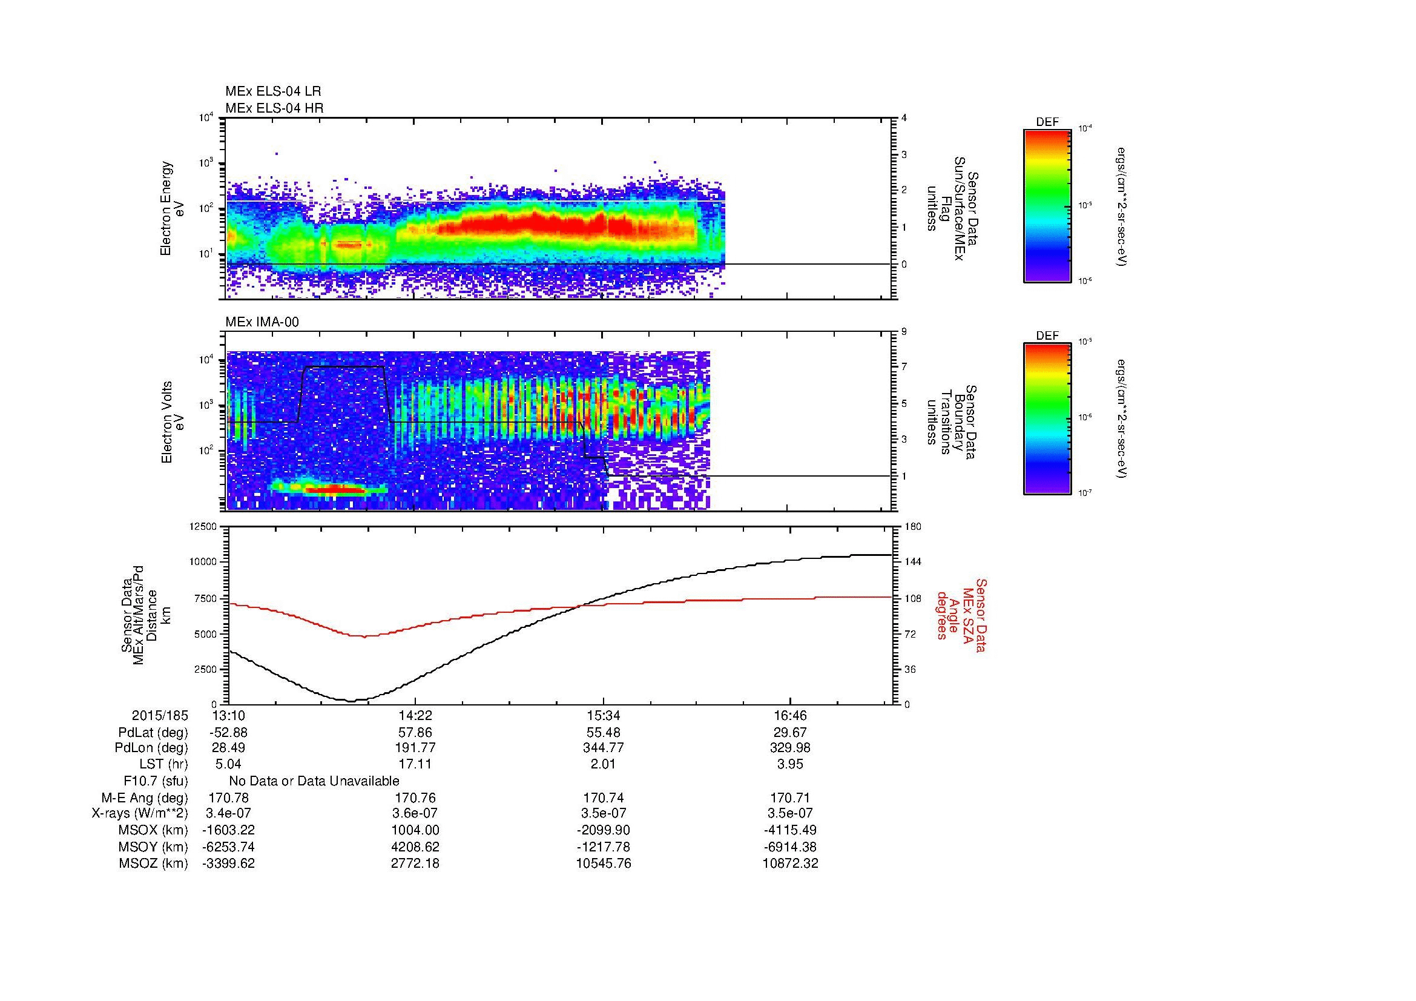1416x1001 pixels.
Task: Click X-rays value '3.4e-07'
Action: click(229, 813)
